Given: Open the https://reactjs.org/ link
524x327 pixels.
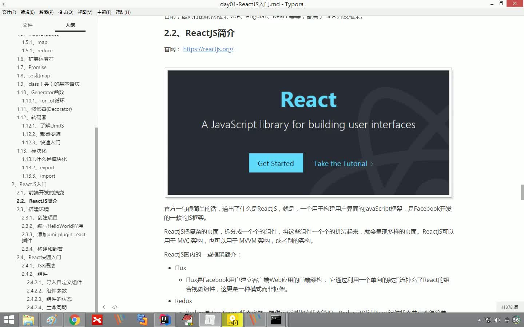Looking at the screenshot, I should [x=208, y=49].
